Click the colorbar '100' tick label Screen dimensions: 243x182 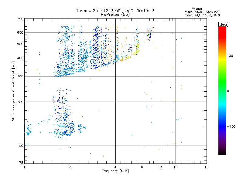pyautogui.click(x=230, y=56)
